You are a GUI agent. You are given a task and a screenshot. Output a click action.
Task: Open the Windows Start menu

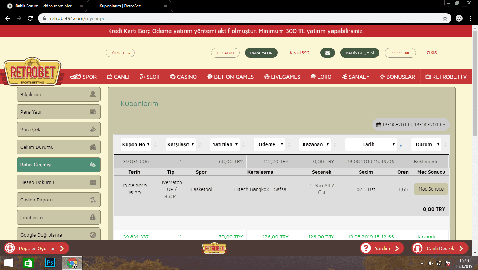tap(9, 263)
